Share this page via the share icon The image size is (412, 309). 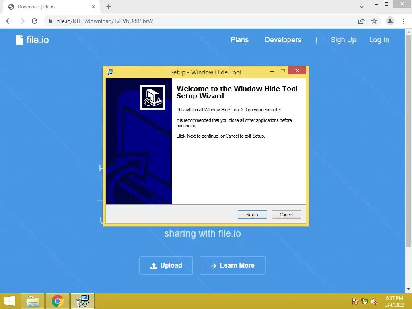(361, 21)
